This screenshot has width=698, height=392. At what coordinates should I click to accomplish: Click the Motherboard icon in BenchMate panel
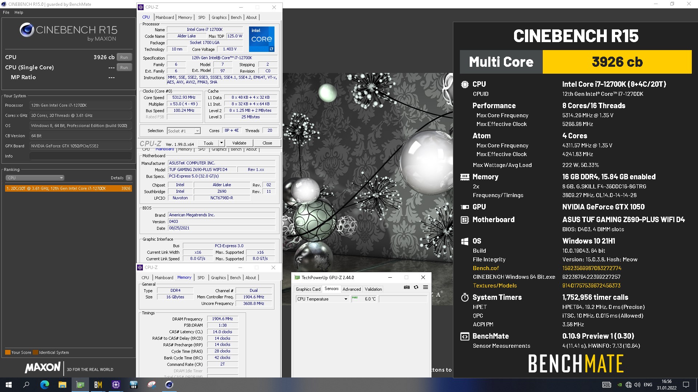click(x=465, y=220)
